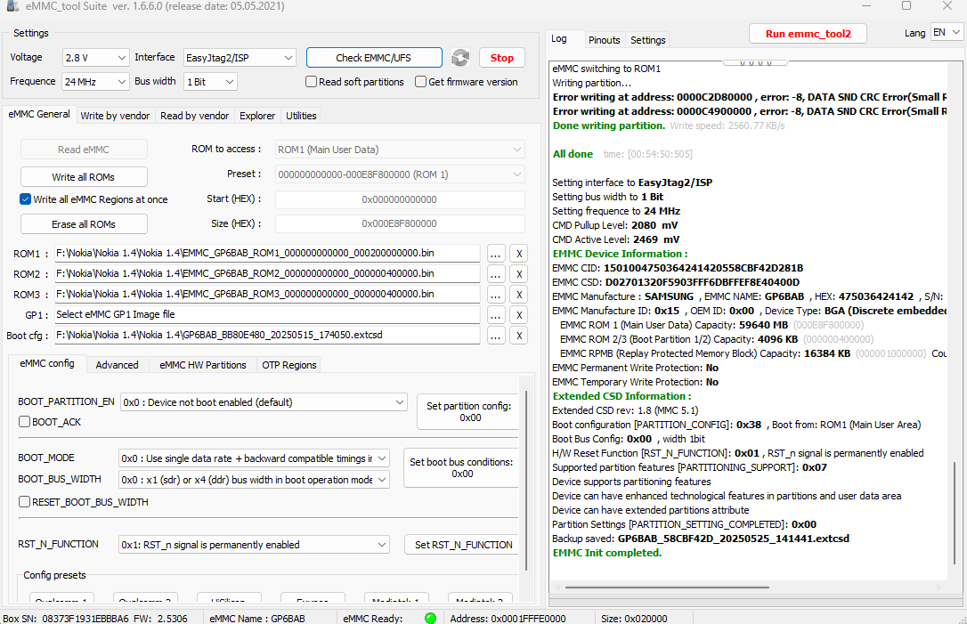The height and width of the screenshot is (624, 967).
Task: Switch to the Write by vendor tab
Action: pyautogui.click(x=116, y=116)
